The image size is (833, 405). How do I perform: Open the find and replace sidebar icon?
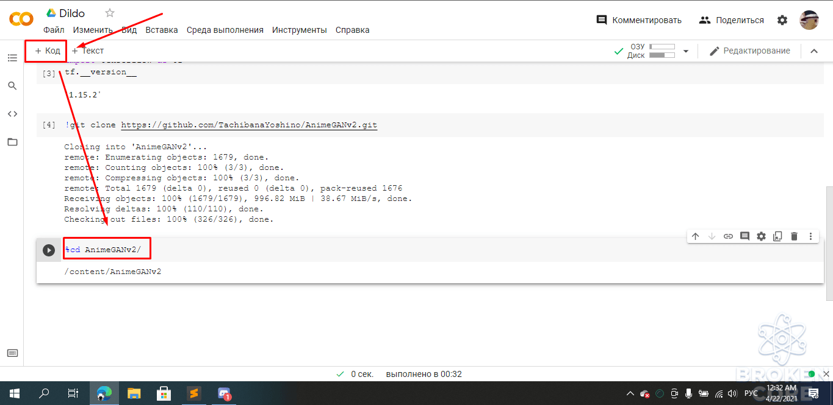coord(12,86)
